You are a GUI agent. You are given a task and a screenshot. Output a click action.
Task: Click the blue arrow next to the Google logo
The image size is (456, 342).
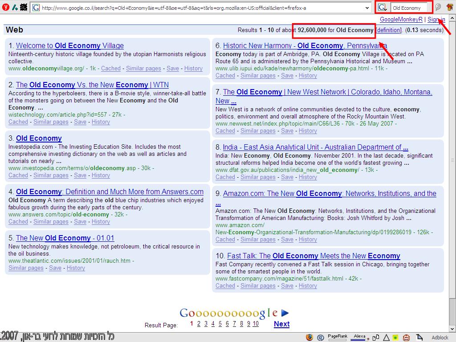(285, 313)
